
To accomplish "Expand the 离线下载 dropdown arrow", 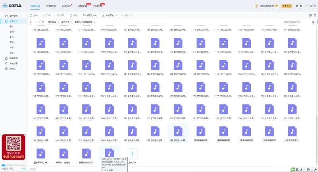I will tap(116, 15).
